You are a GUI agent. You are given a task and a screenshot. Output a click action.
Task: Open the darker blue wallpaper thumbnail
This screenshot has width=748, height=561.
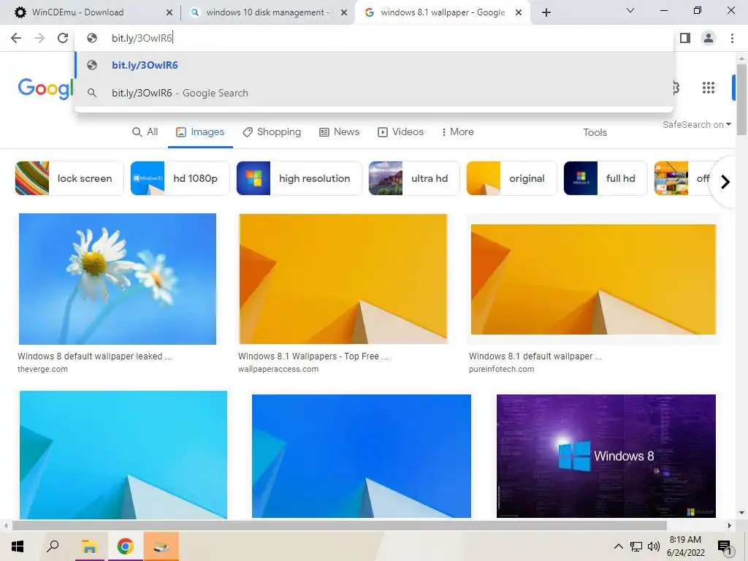tap(362, 456)
